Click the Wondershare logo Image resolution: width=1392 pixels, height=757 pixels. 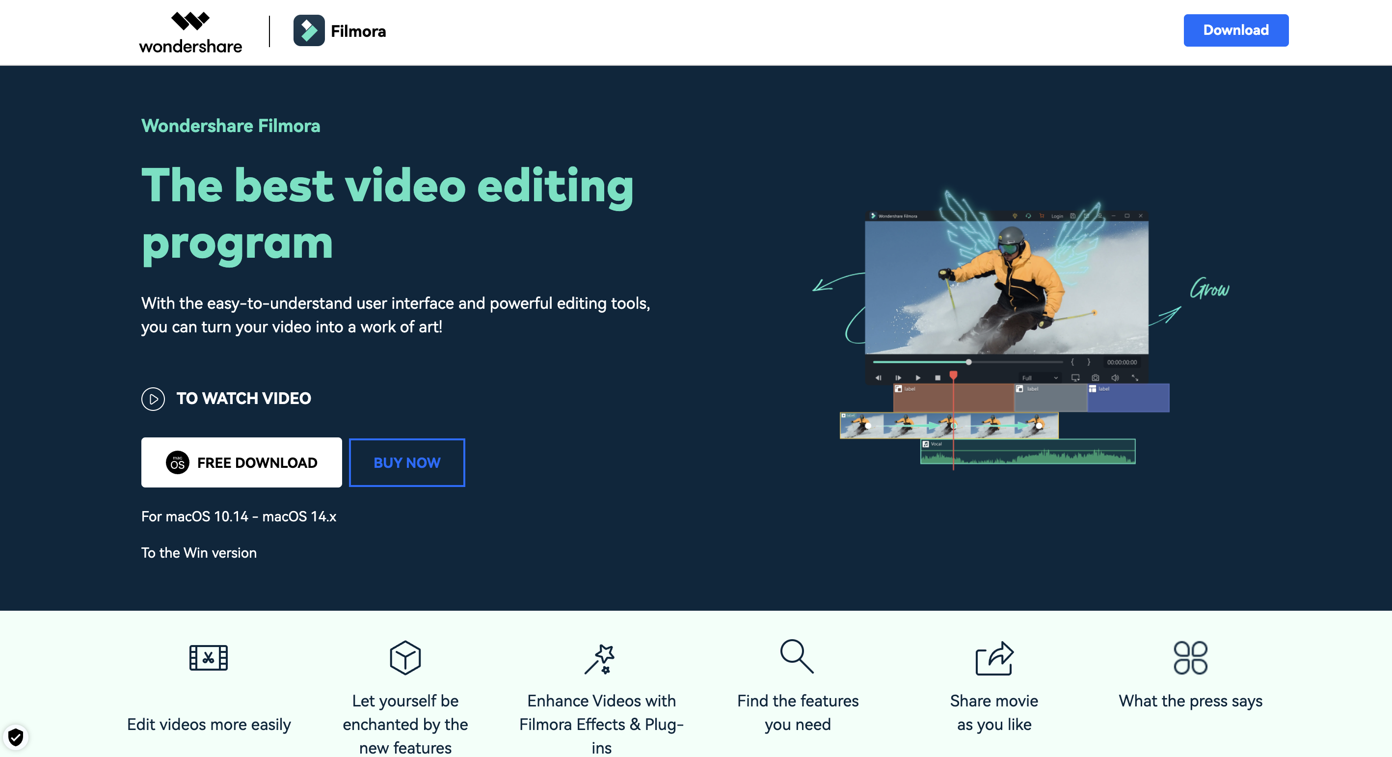tap(190, 32)
